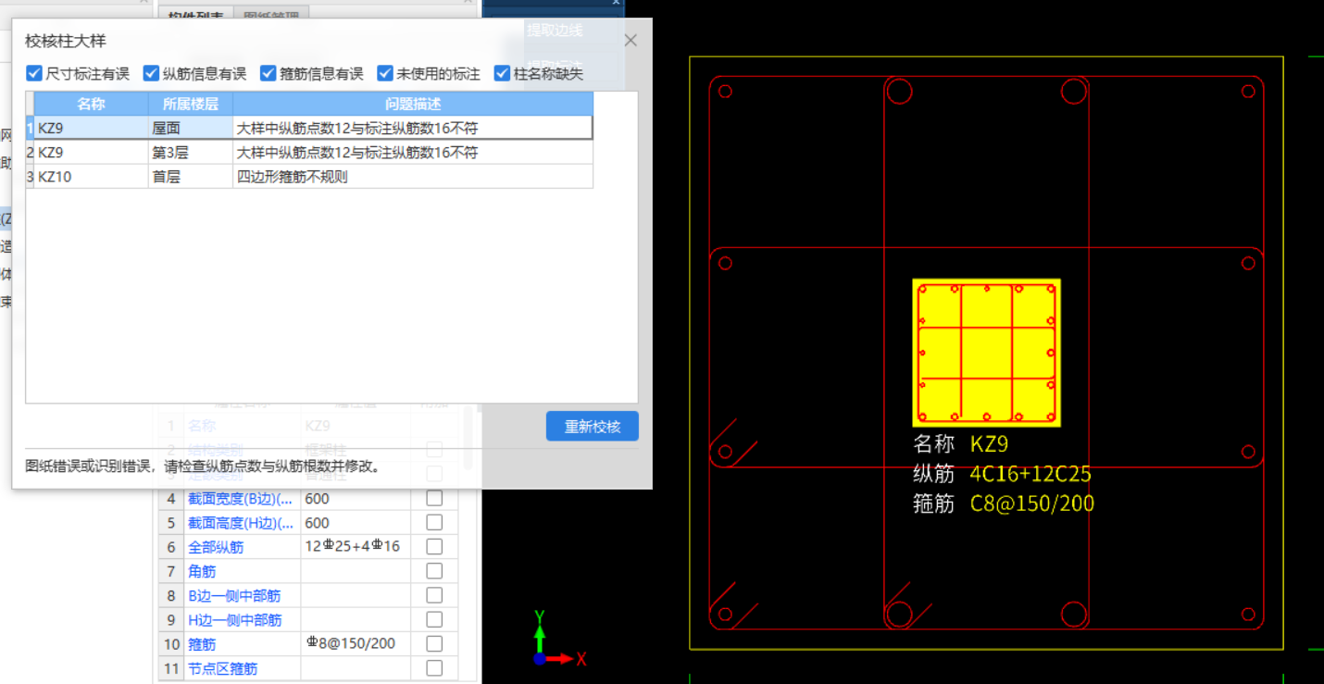Viewport: 1324px width, 684px height.
Task: Click row number 6 in property table
Action: click(171, 547)
